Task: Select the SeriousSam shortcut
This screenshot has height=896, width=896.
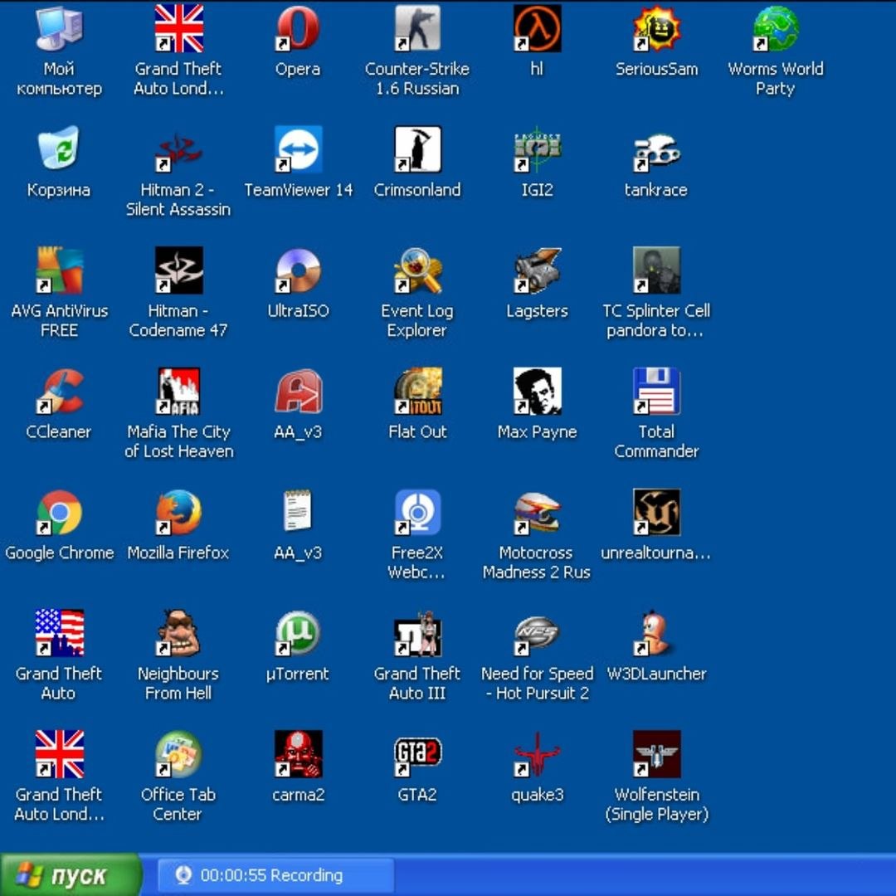Action: 656,28
